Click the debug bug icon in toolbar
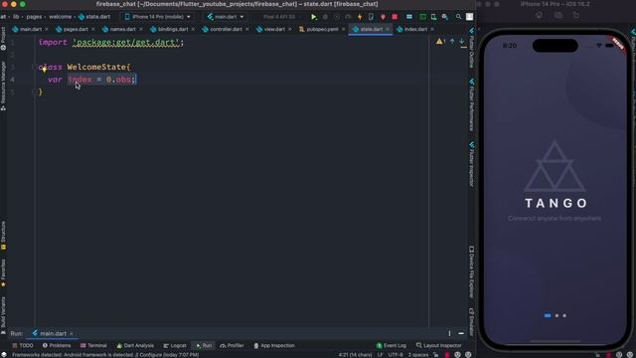Image resolution: width=636 pixels, height=358 pixels. tap(325, 17)
